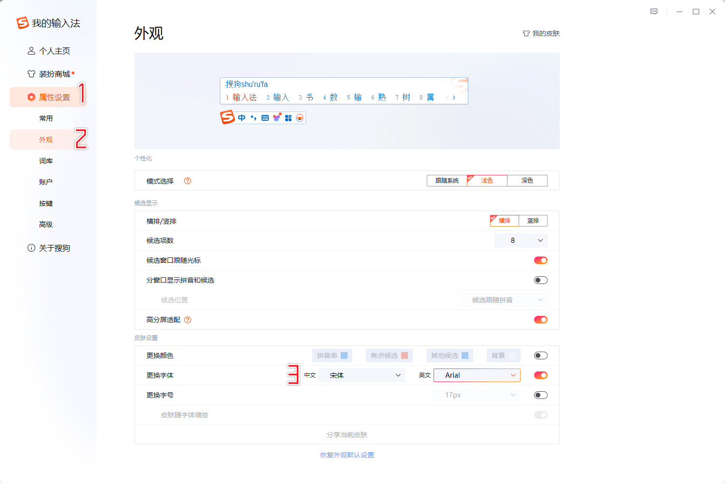
Task: Open the 英文 font dropdown Arial
Action: (477, 375)
